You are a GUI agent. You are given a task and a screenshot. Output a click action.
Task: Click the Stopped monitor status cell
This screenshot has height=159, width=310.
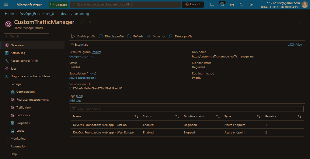coord(190,133)
